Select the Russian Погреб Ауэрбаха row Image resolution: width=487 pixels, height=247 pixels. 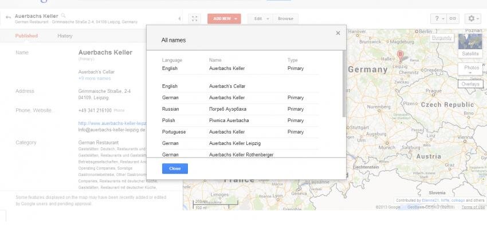(241, 109)
